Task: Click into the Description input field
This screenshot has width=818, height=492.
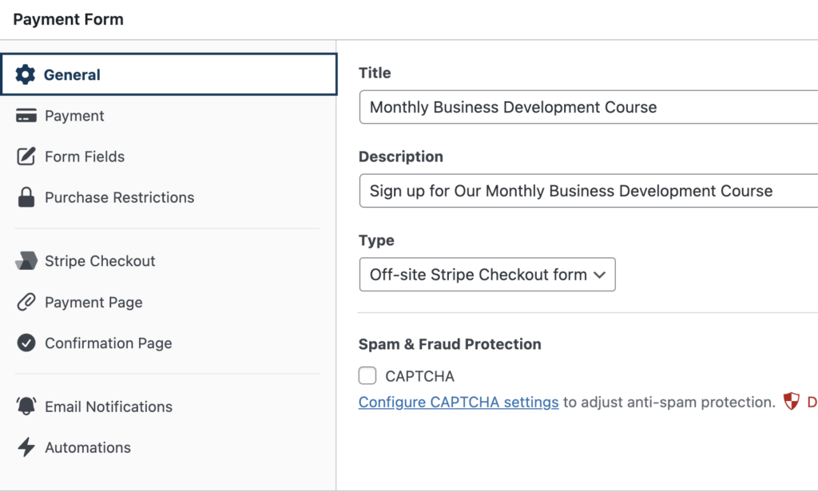Action: coord(588,191)
